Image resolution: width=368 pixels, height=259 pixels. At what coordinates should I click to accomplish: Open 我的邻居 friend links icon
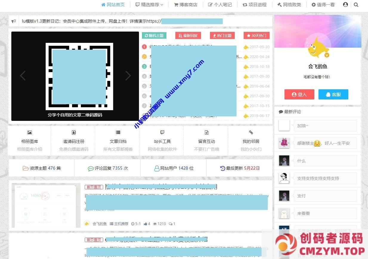click(x=251, y=132)
